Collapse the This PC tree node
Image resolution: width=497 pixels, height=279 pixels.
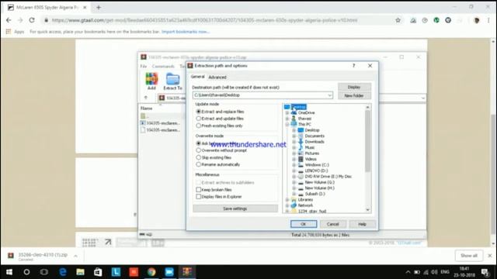287,124
